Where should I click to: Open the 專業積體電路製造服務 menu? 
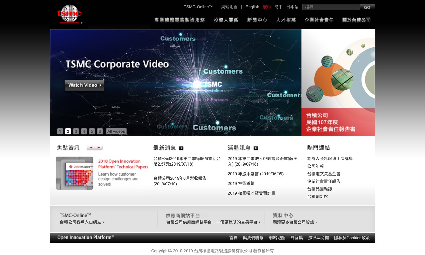180,20
